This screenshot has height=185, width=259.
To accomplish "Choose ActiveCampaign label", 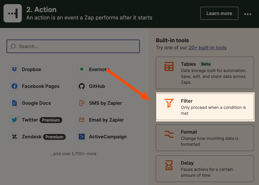I will point(108,137).
